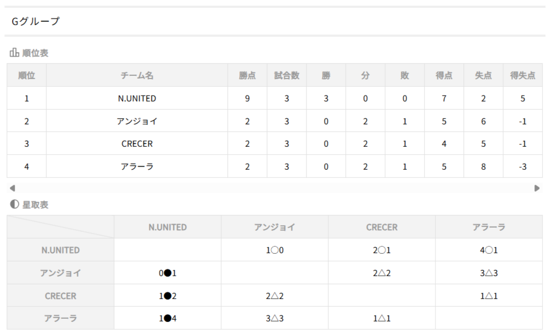
Task: Select アンジョイ team name in standings
Action: pyautogui.click(x=137, y=121)
